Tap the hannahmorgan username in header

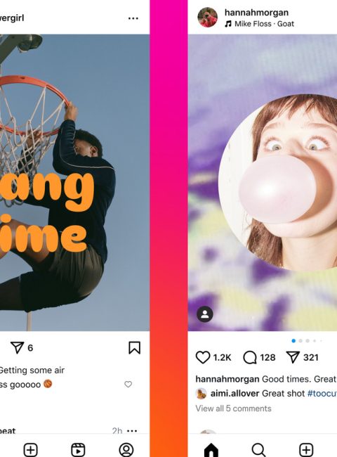tap(256, 13)
